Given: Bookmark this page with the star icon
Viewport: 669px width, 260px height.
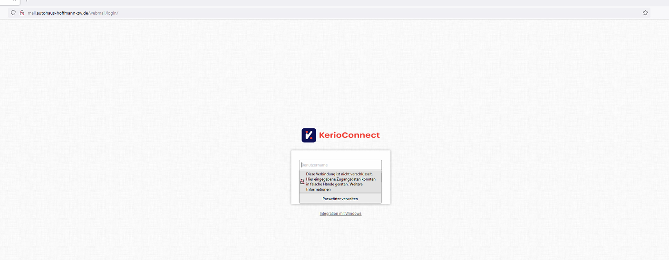Looking at the screenshot, I should coord(645,13).
